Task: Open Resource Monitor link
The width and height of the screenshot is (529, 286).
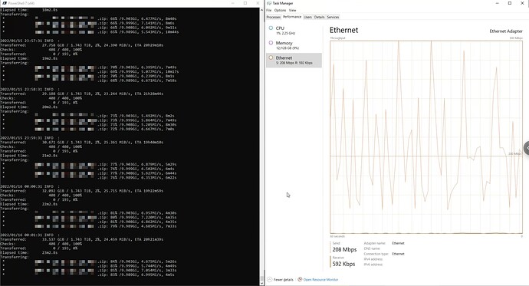Action: [320, 280]
